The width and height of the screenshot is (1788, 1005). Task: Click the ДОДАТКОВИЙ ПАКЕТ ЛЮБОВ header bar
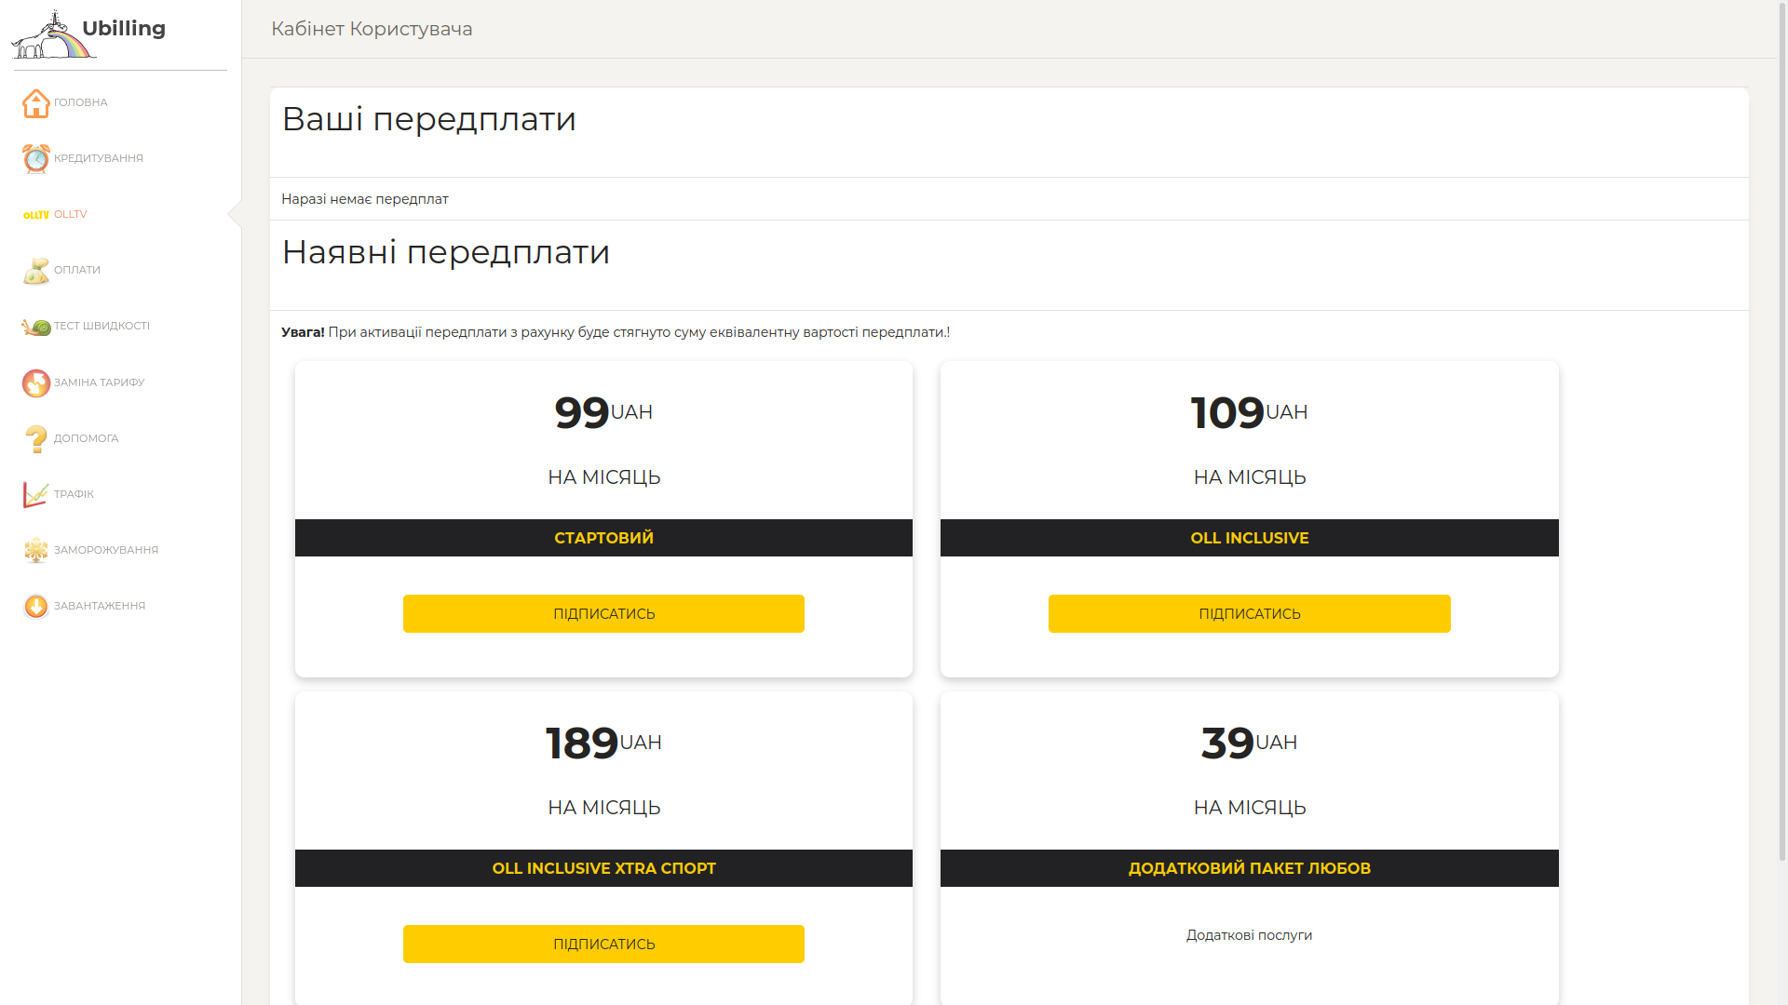click(x=1249, y=868)
